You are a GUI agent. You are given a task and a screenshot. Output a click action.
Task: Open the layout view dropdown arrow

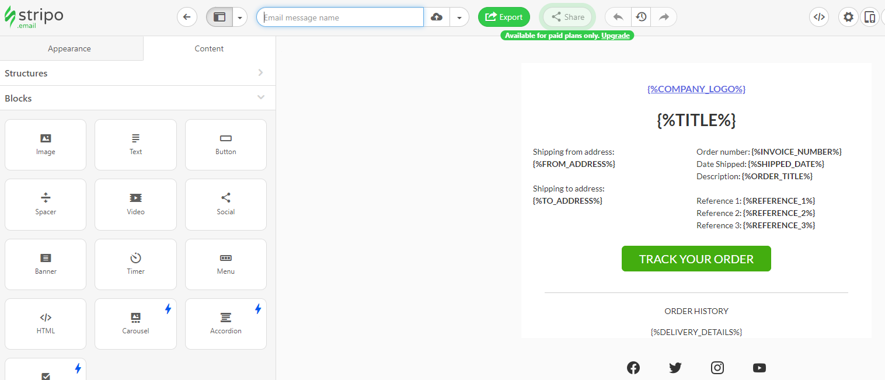[x=240, y=17]
